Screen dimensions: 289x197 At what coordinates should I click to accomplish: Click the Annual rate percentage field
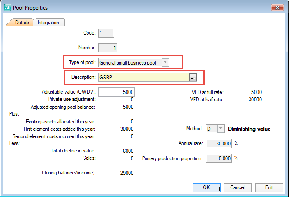click(x=218, y=143)
